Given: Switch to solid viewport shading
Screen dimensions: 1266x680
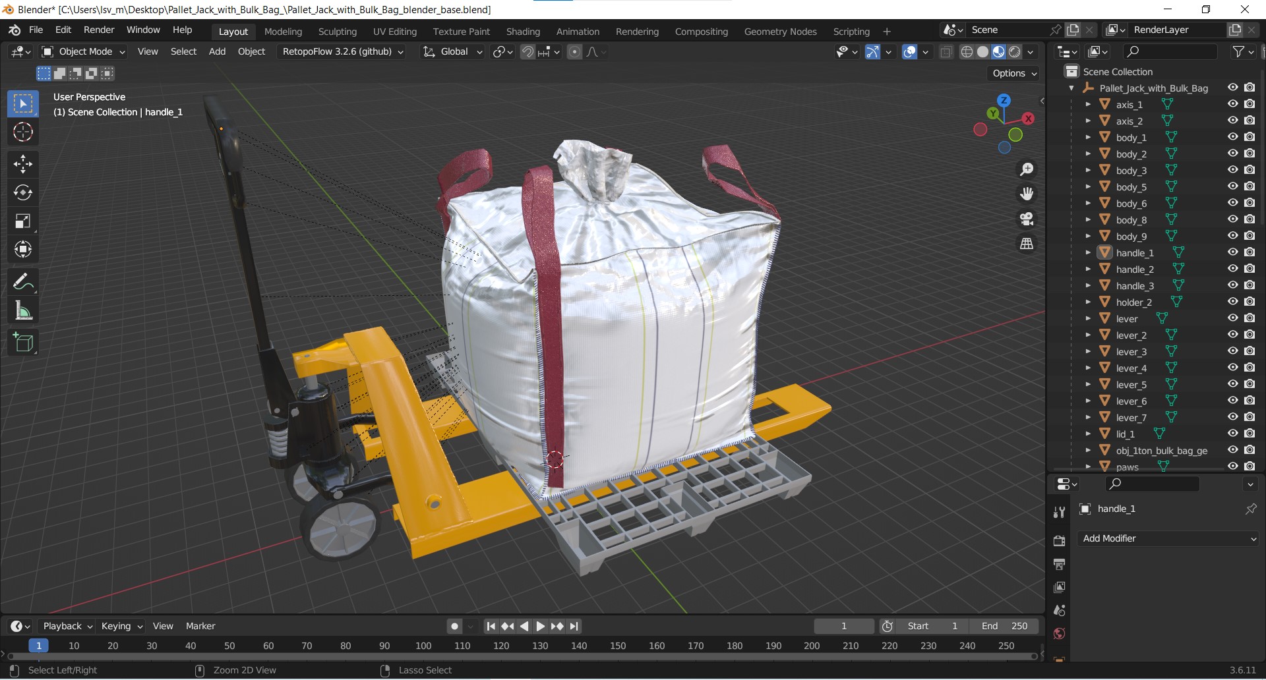Looking at the screenshot, I should point(982,52).
